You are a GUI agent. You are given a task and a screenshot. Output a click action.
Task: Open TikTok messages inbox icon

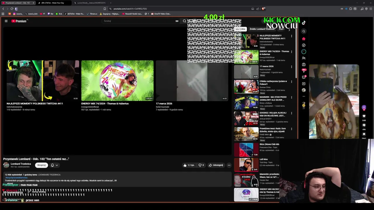point(304,77)
